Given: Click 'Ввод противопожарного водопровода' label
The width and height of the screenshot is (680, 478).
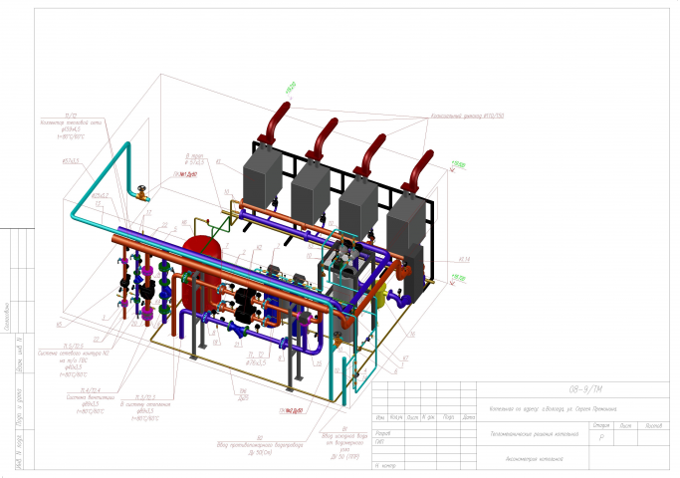Looking at the screenshot, I should (260, 445).
